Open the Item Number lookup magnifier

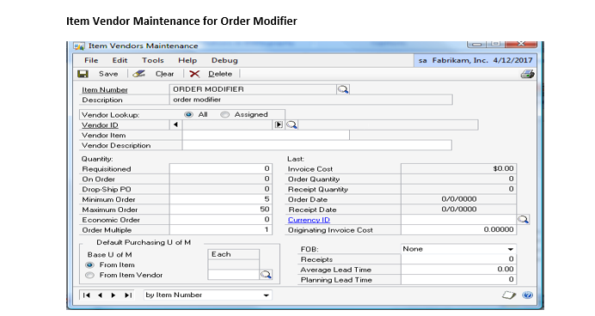343,89
